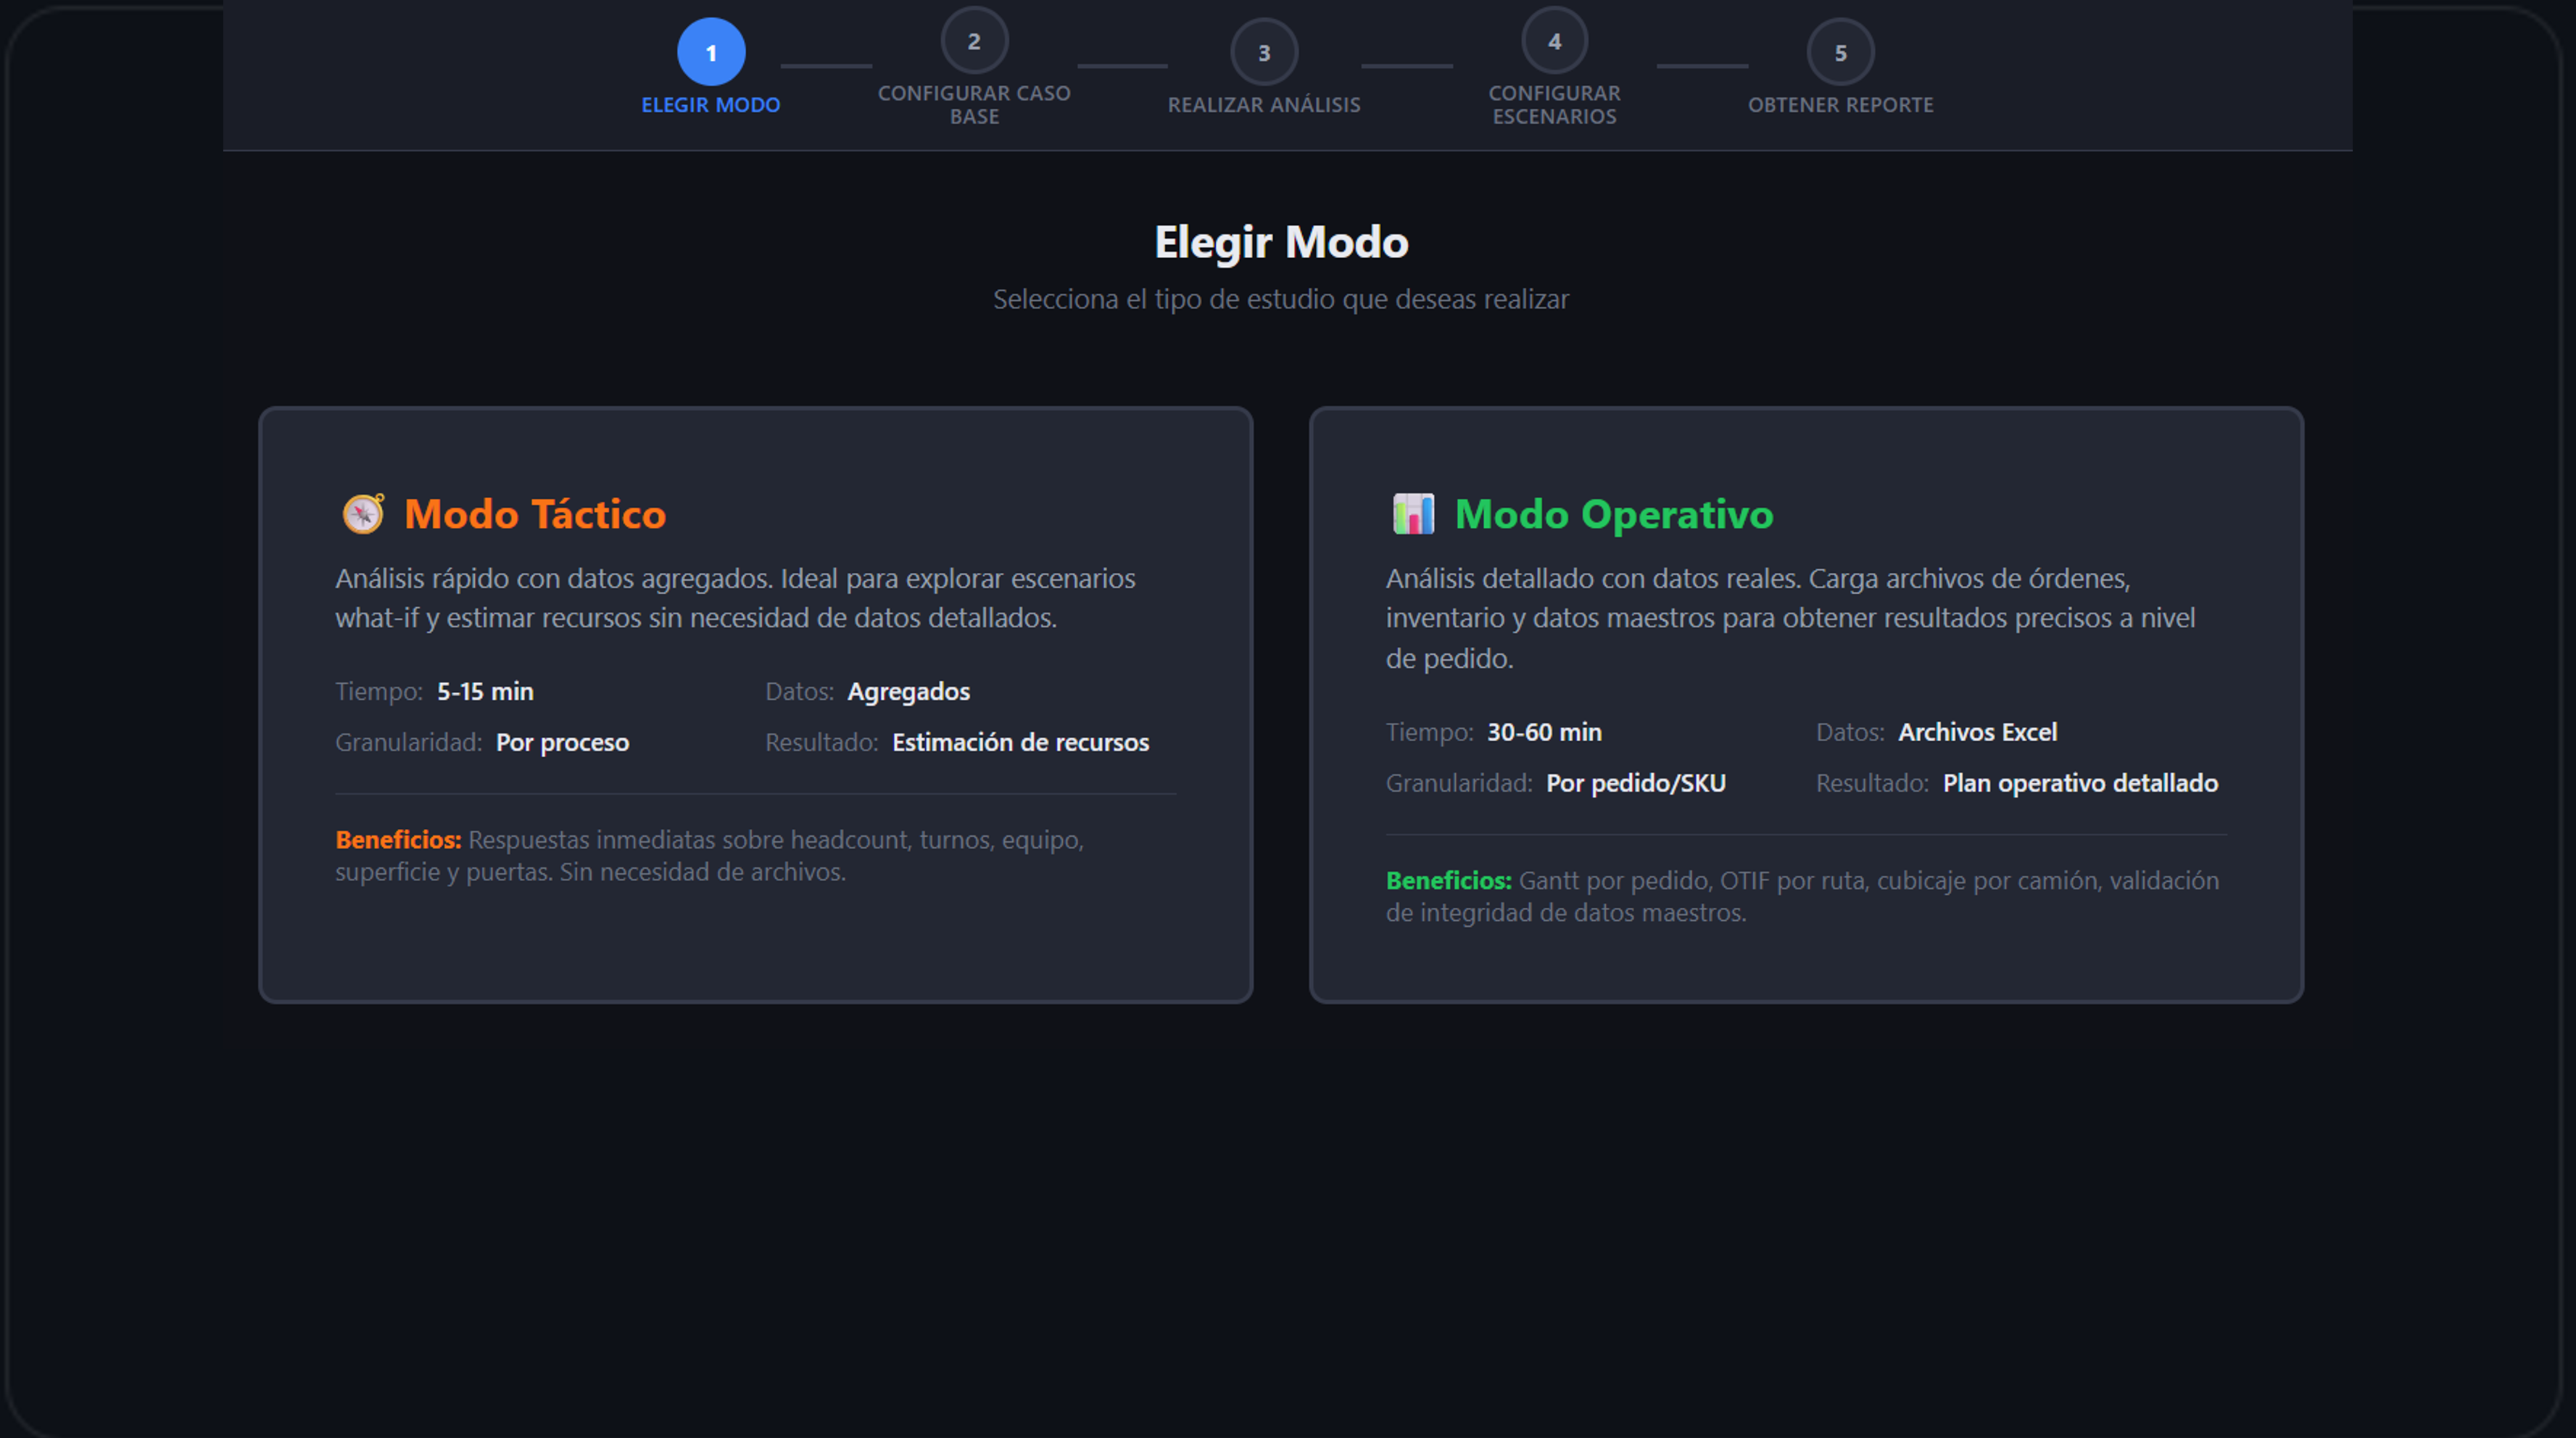Viewport: 2576px width, 1438px height.
Task: Click the 'Agregados' data value
Action: click(908, 691)
